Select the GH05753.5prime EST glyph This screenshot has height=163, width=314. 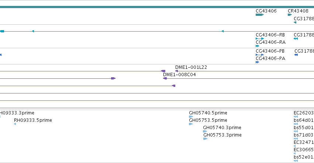[x=191, y=124]
